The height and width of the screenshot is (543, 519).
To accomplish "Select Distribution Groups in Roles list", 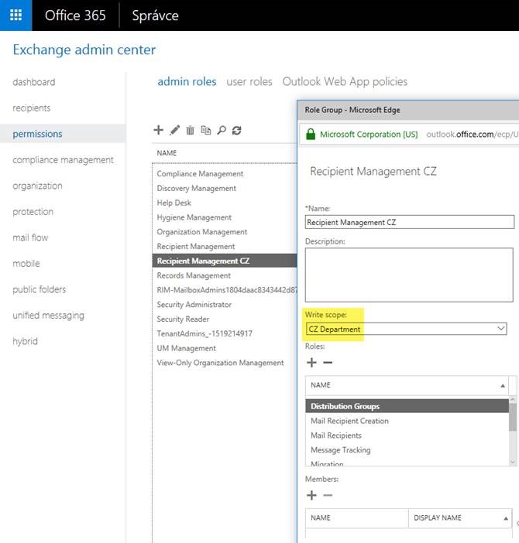I will 407,406.
